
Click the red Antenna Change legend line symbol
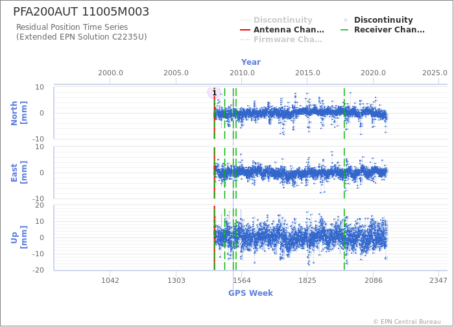tap(245, 30)
